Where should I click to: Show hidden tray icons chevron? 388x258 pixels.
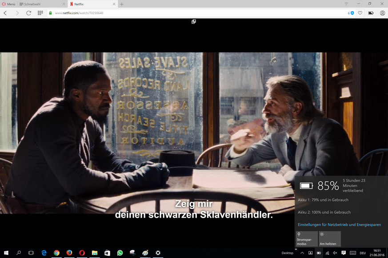302,253
